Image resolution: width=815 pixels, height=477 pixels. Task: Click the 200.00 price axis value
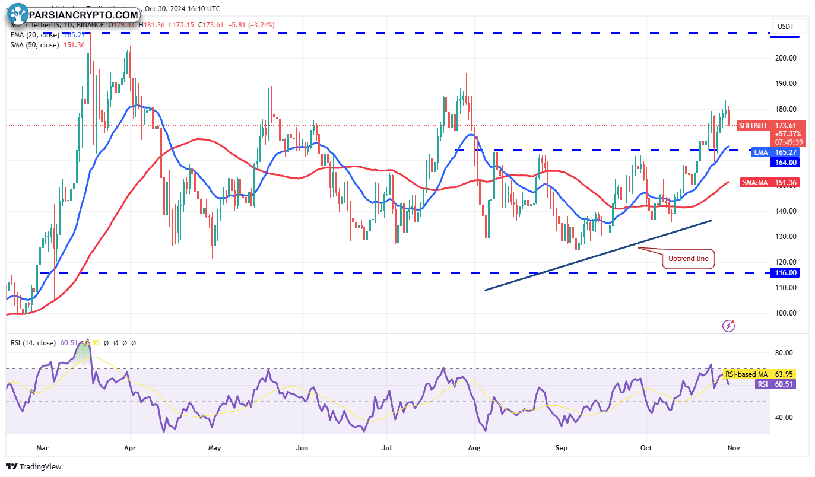(x=785, y=58)
